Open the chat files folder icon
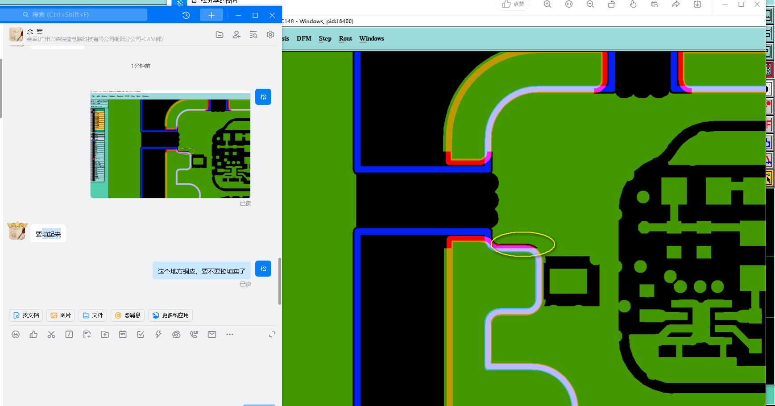The width and height of the screenshot is (775, 406). (x=220, y=35)
